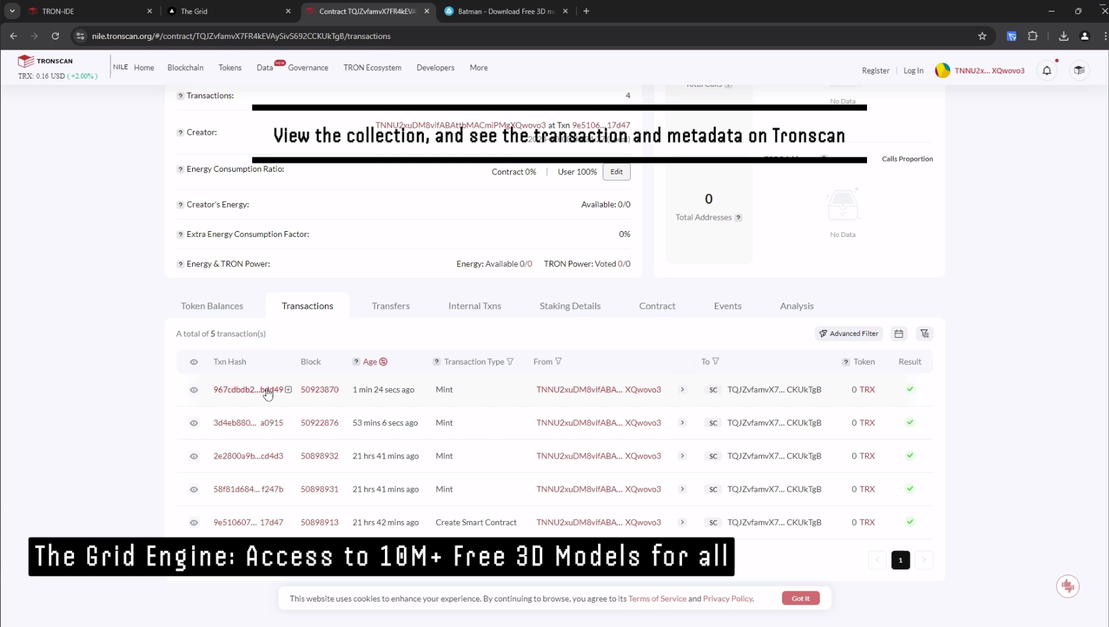Reload the current page
This screenshot has width=1109, height=627.
[x=56, y=36]
